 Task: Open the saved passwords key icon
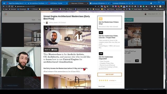[96, 6]
